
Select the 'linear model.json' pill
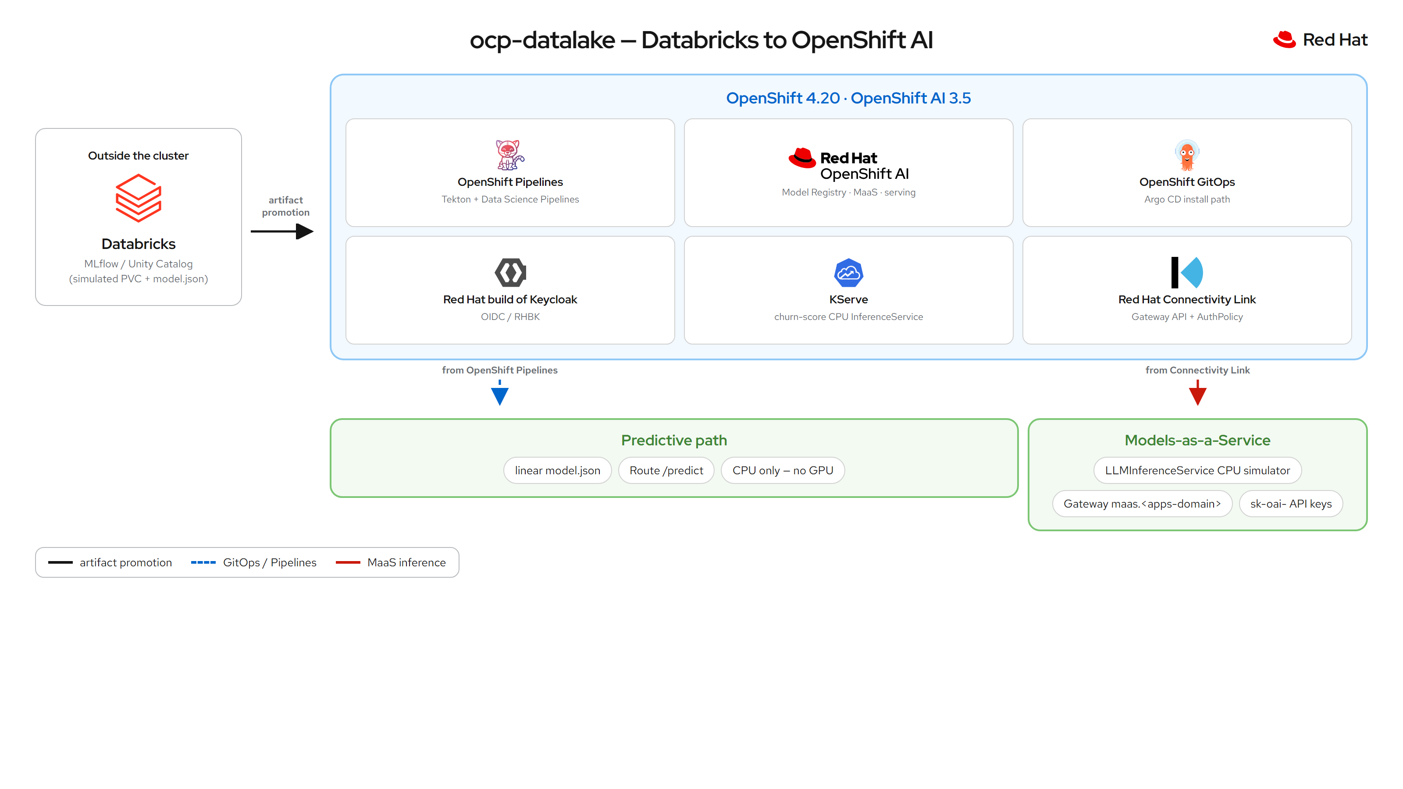(557, 470)
